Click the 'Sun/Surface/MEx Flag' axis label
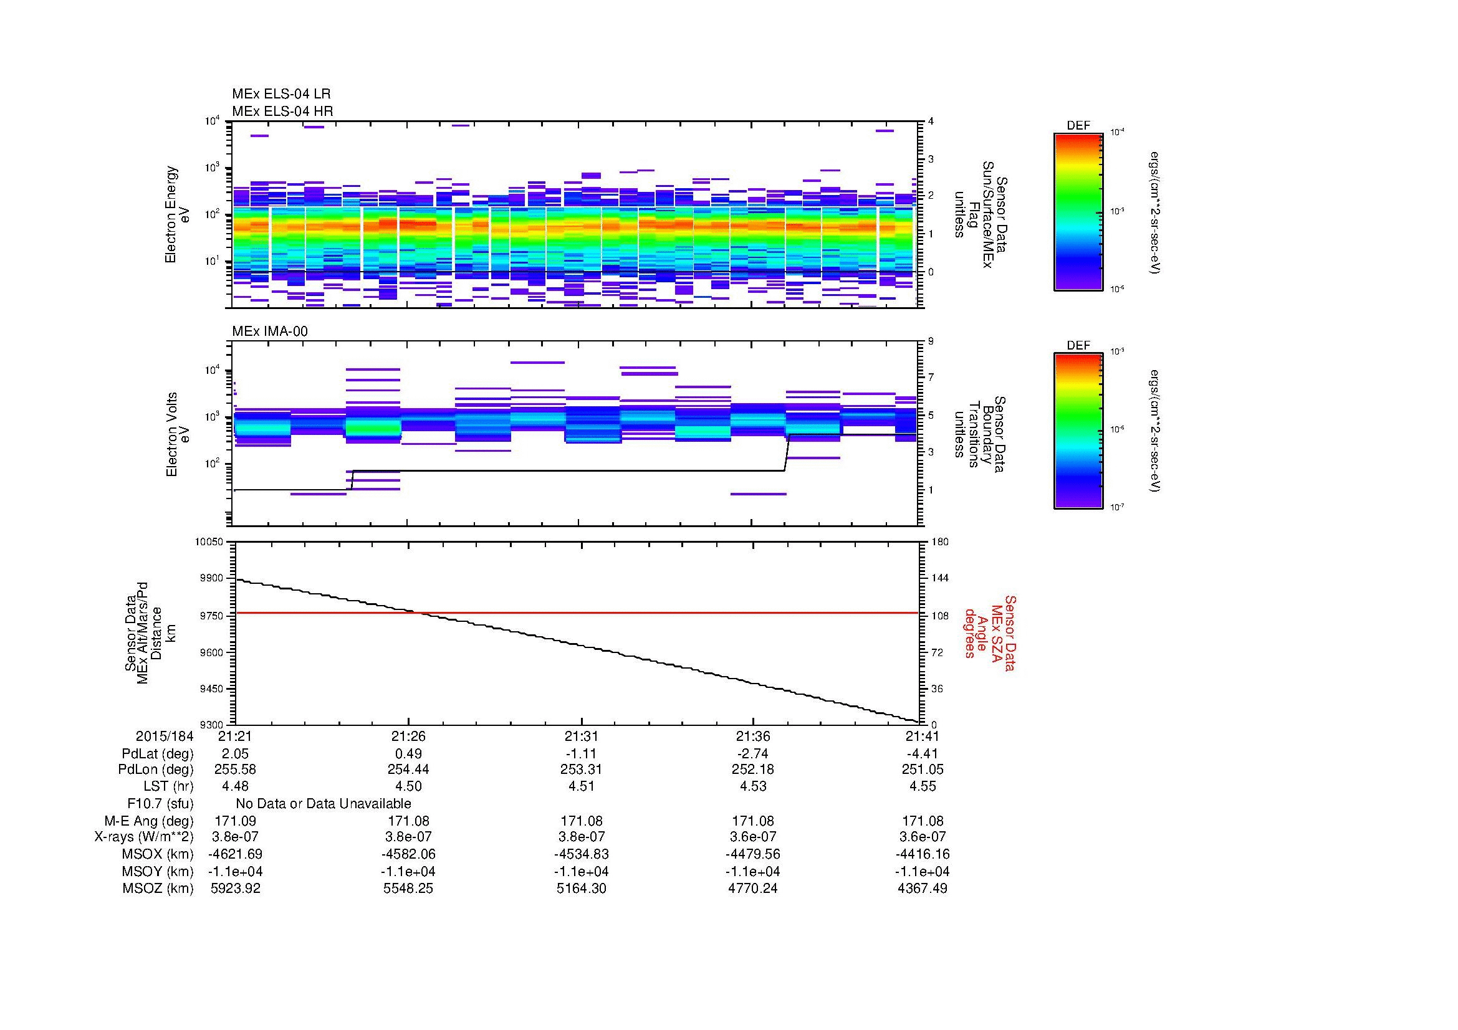 (x=980, y=214)
